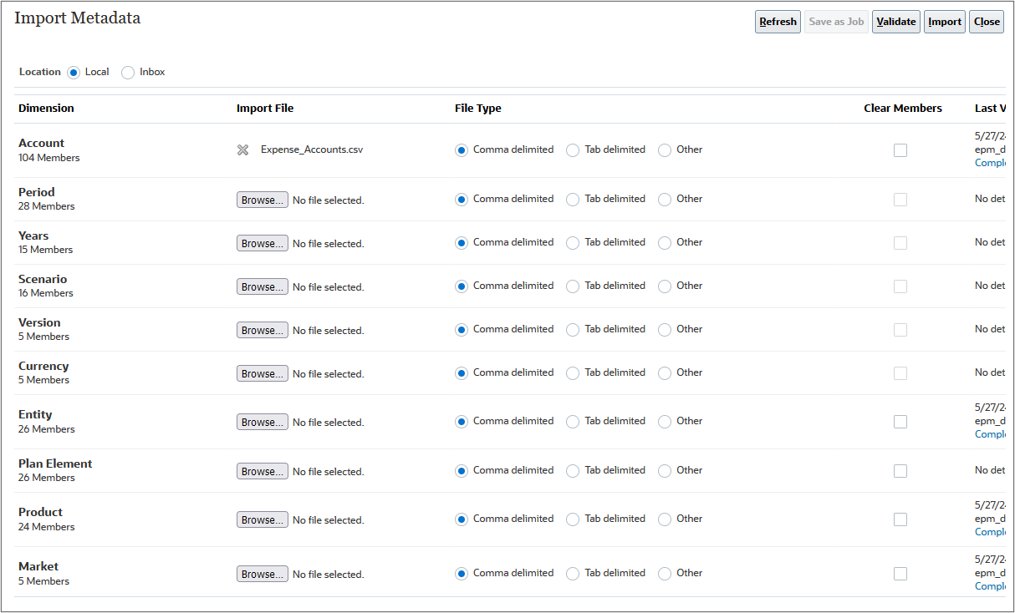This screenshot has width=1015, height=613.
Task: Select the Local location option
Action: tap(74, 73)
